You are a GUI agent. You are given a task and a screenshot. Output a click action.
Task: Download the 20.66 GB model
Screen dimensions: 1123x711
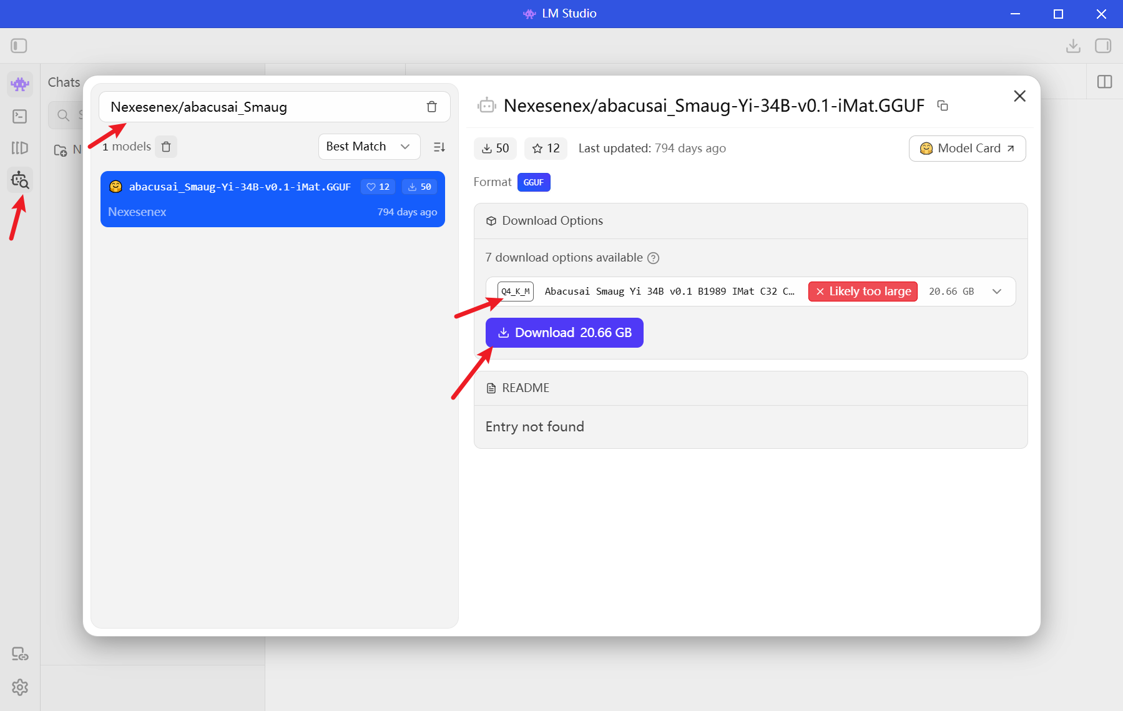(564, 333)
